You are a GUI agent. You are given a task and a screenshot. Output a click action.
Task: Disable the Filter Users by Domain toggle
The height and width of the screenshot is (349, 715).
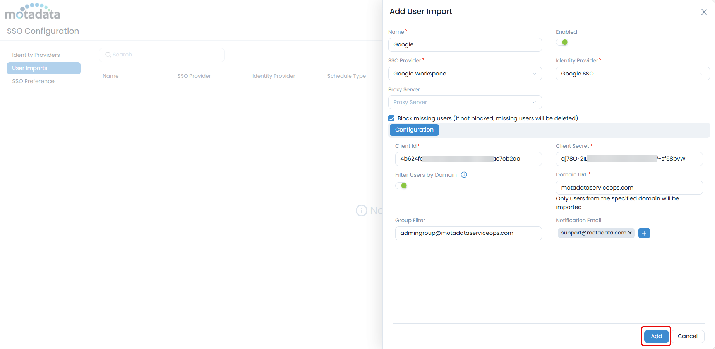[401, 186]
